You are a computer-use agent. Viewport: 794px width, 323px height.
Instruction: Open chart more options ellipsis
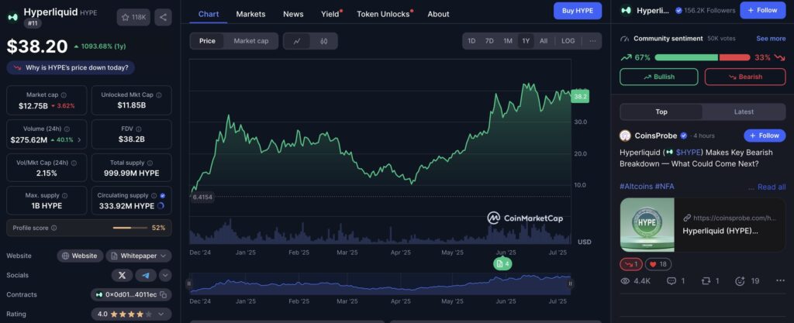592,41
